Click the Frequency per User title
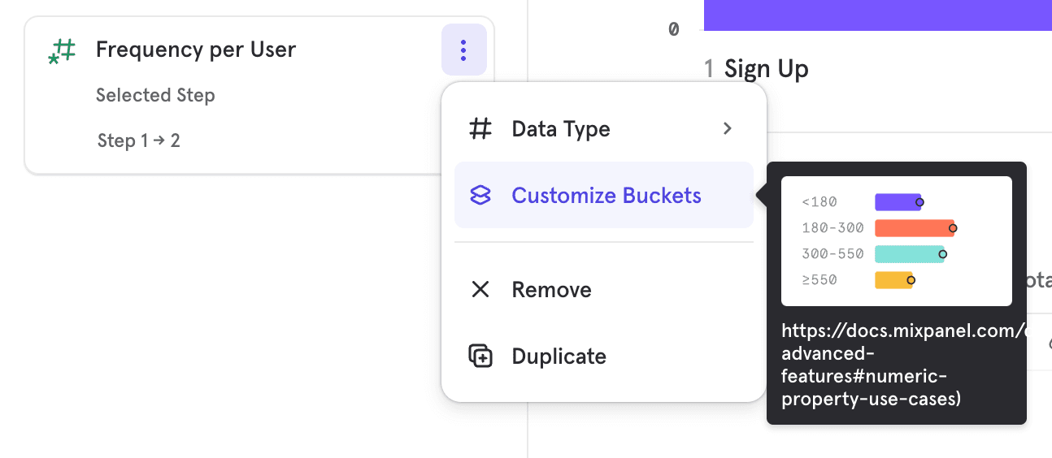Screen dimensions: 1052x458 coord(195,50)
